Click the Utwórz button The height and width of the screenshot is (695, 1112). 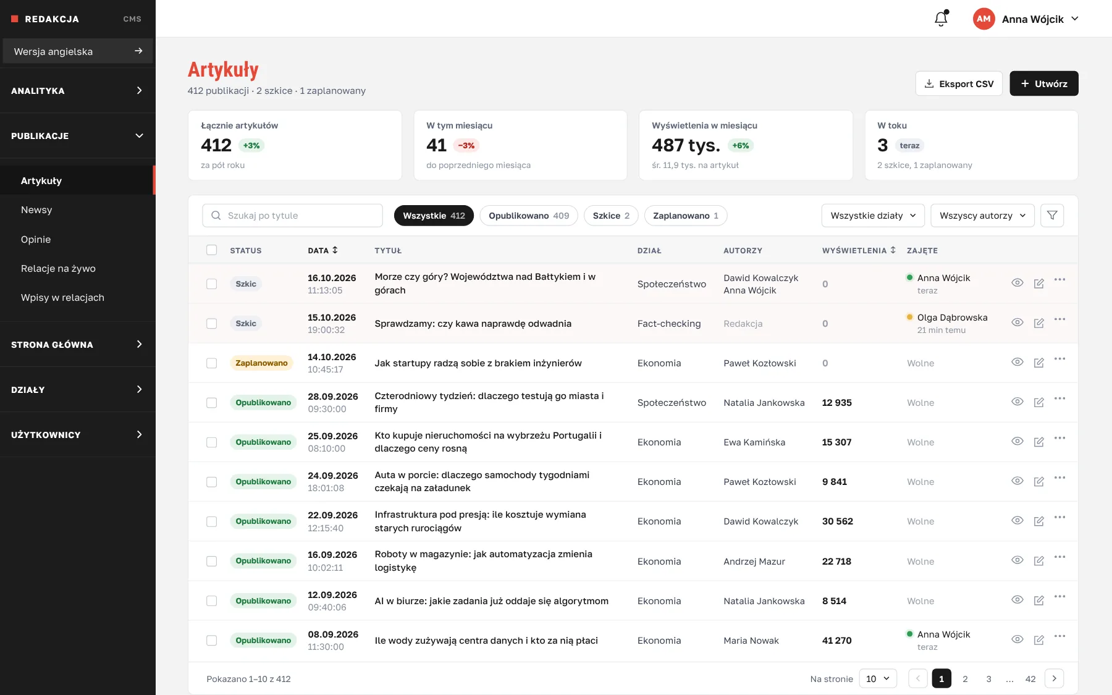(1044, 83)
